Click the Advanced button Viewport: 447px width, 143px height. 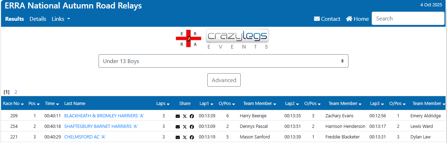click(x=224, y=80)
